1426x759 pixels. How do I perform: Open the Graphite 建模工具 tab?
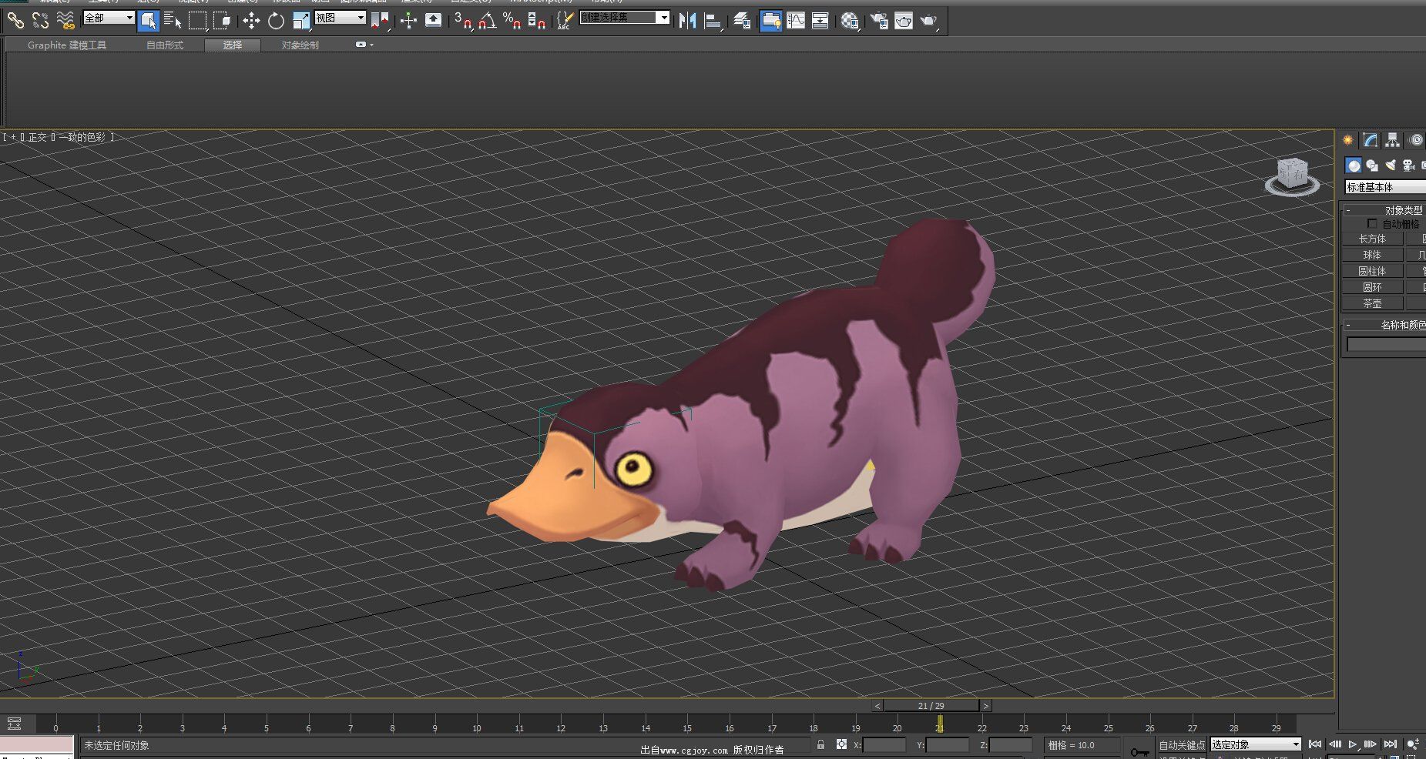pos(67,45)
